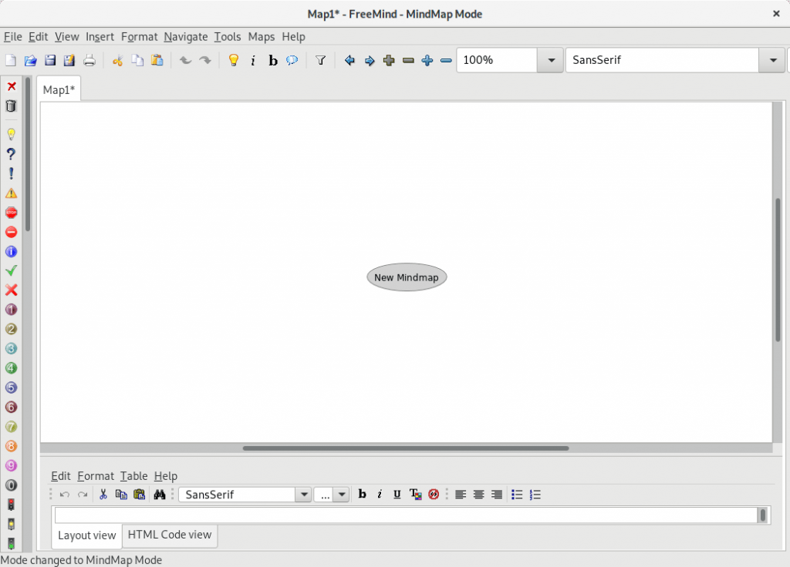Click the new child node lightbulb icon
Image resolution: width=790 pixels, height=567 pixels.
coord(233,60)
